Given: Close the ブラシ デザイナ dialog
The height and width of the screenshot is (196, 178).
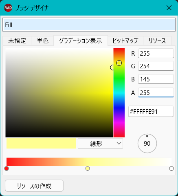Looking at the screenshot, I should point(169,8).
